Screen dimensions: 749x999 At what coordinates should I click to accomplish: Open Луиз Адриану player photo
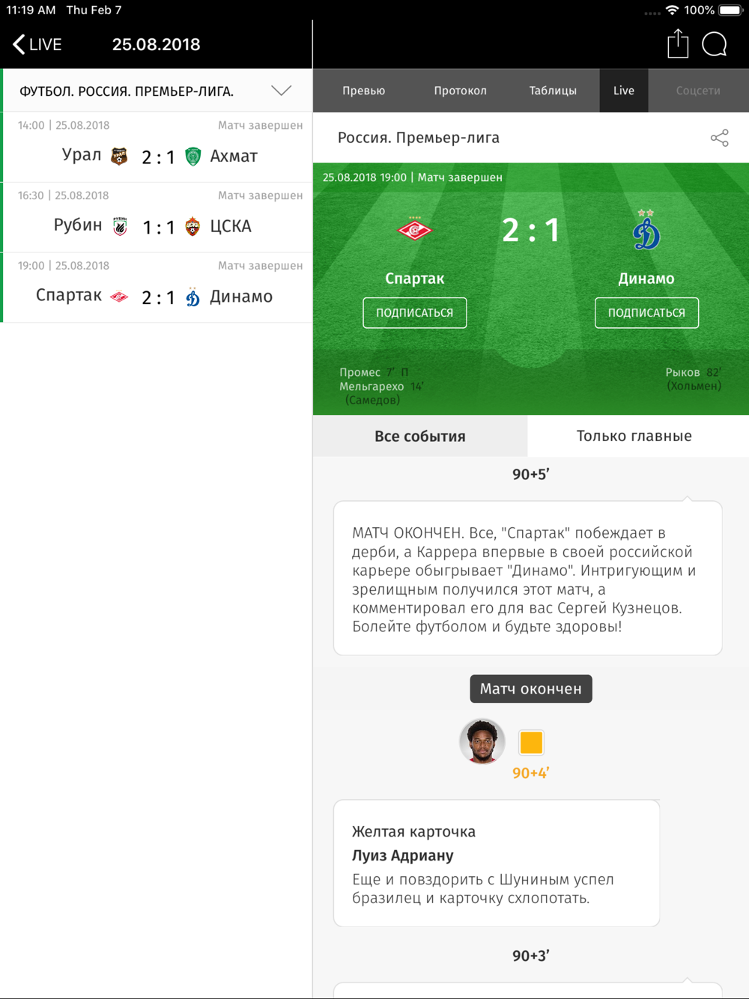click(x=482, y=741)
